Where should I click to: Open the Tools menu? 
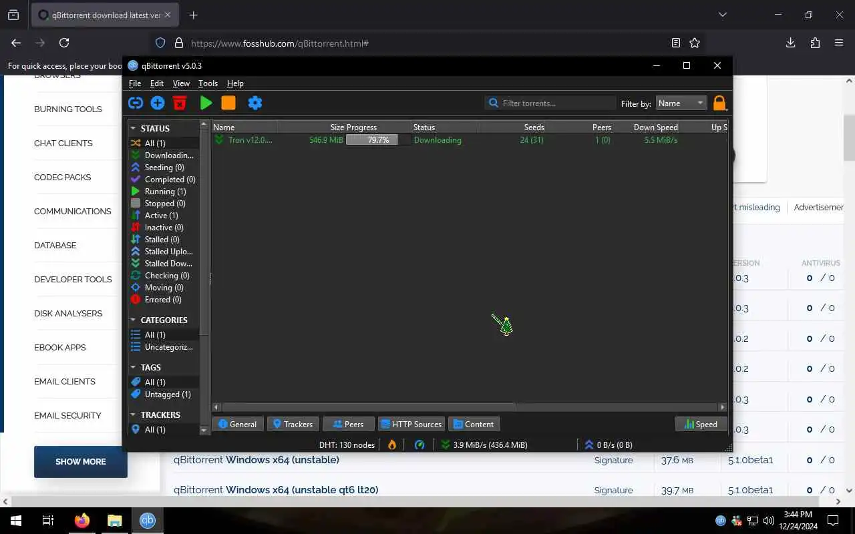point(208,83)
